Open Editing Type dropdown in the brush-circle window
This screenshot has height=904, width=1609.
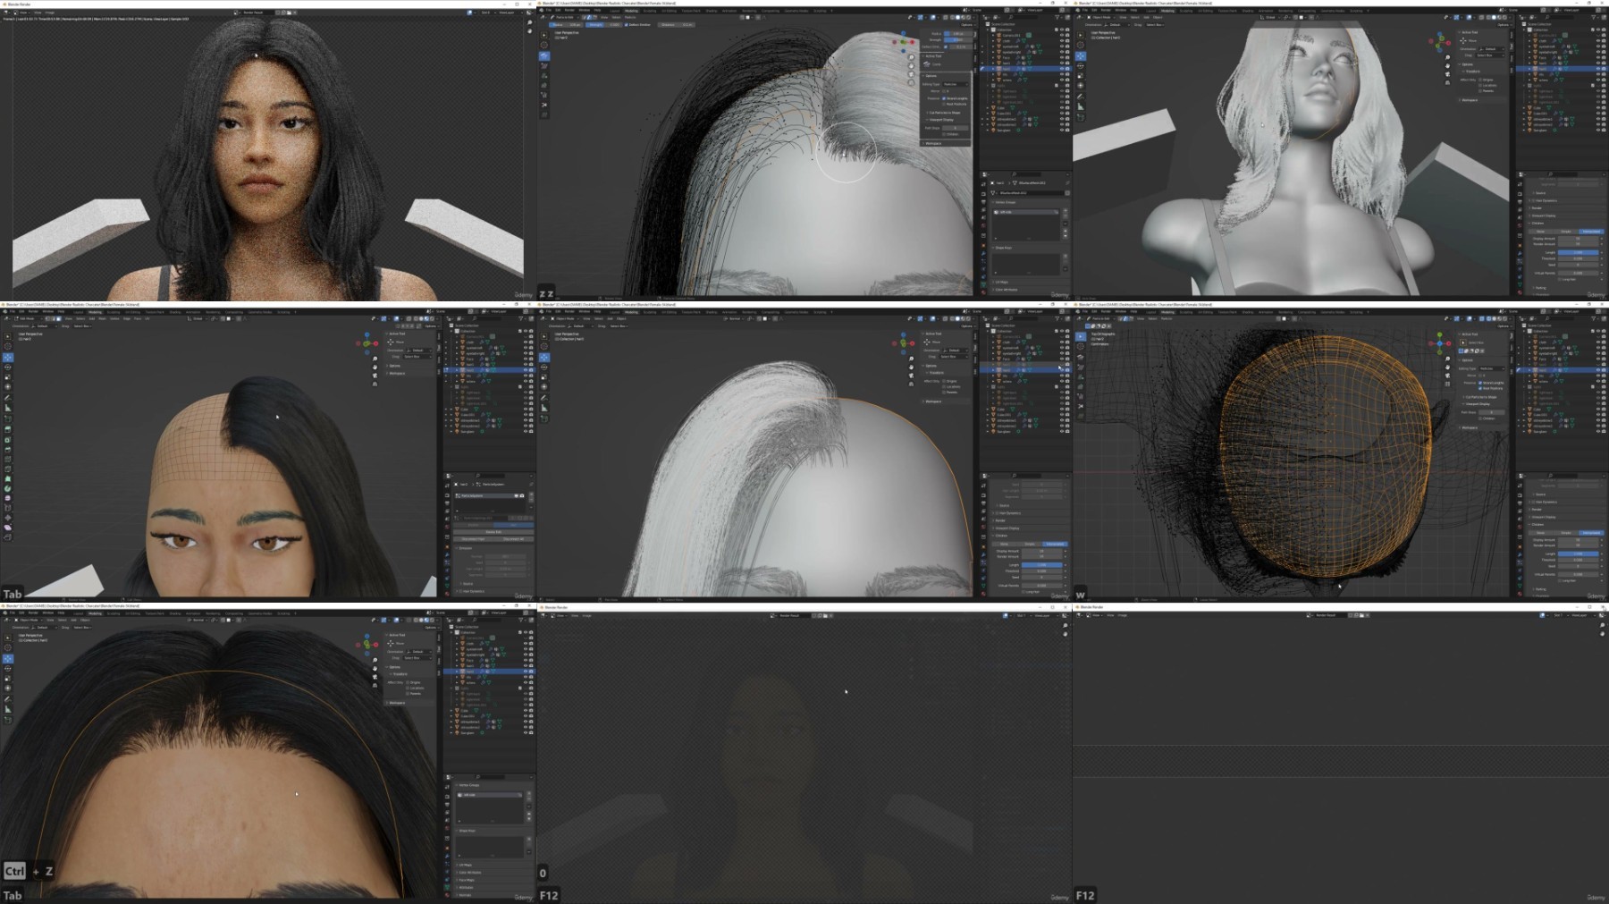click(956, 84)
